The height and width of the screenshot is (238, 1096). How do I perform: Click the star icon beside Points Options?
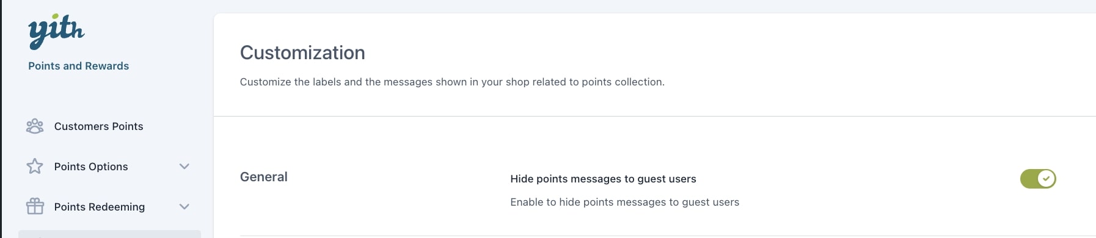[35, 167]
